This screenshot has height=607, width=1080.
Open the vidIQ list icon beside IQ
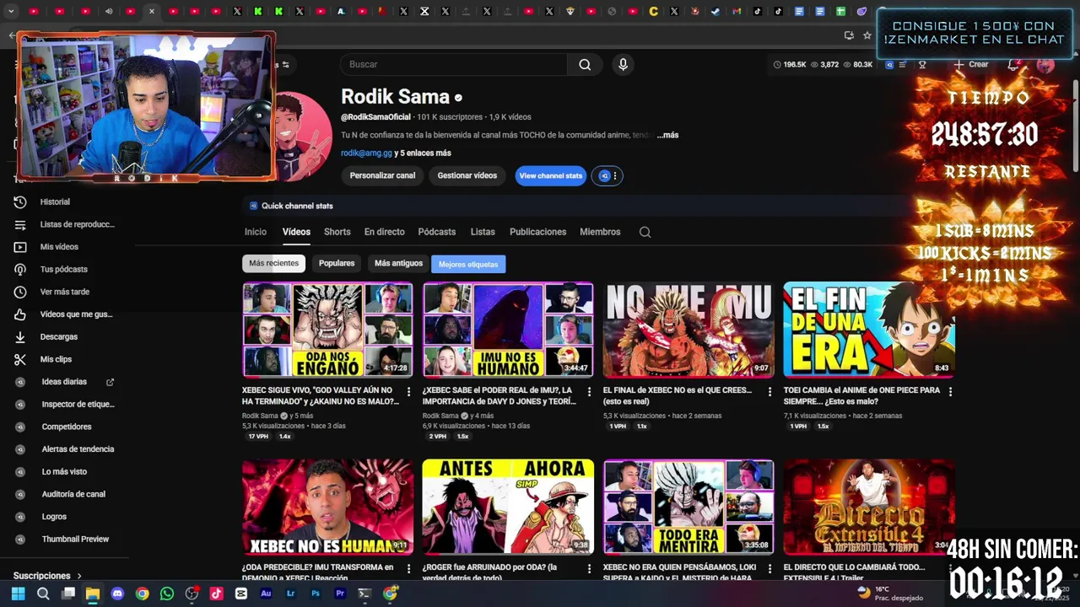[903, 64]
